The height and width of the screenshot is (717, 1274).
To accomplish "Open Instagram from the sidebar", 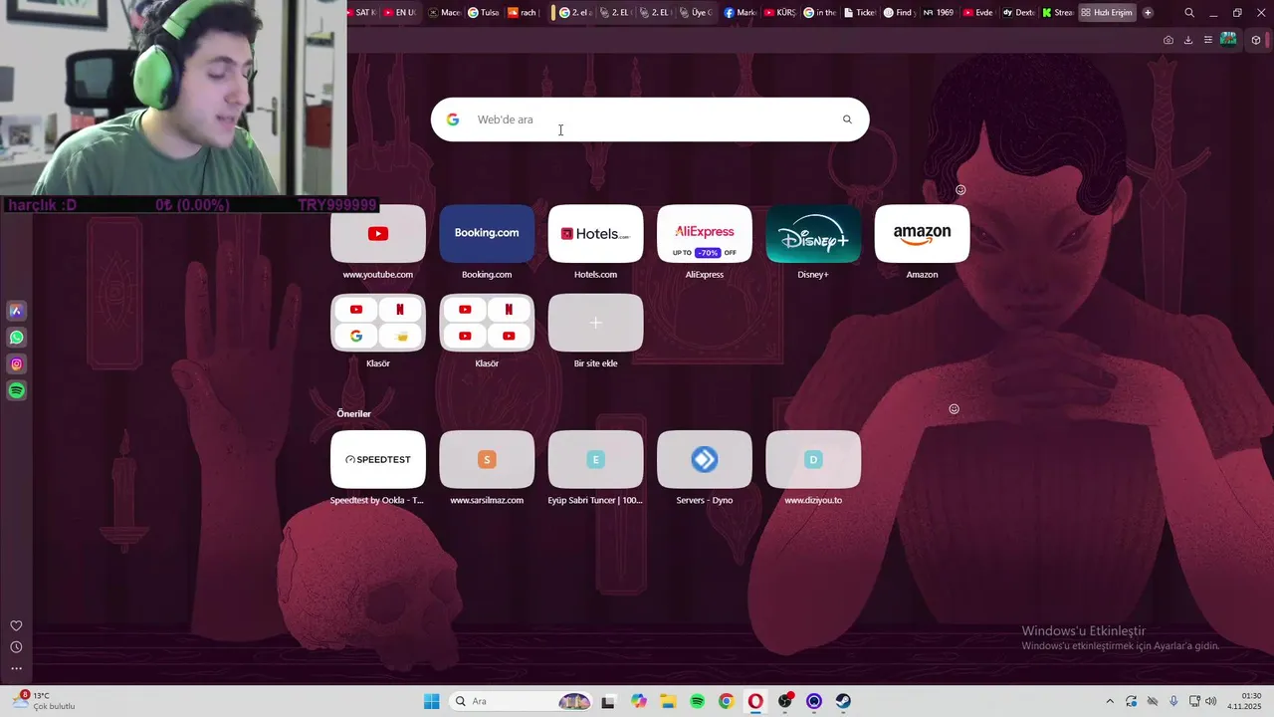I will 16,364.
